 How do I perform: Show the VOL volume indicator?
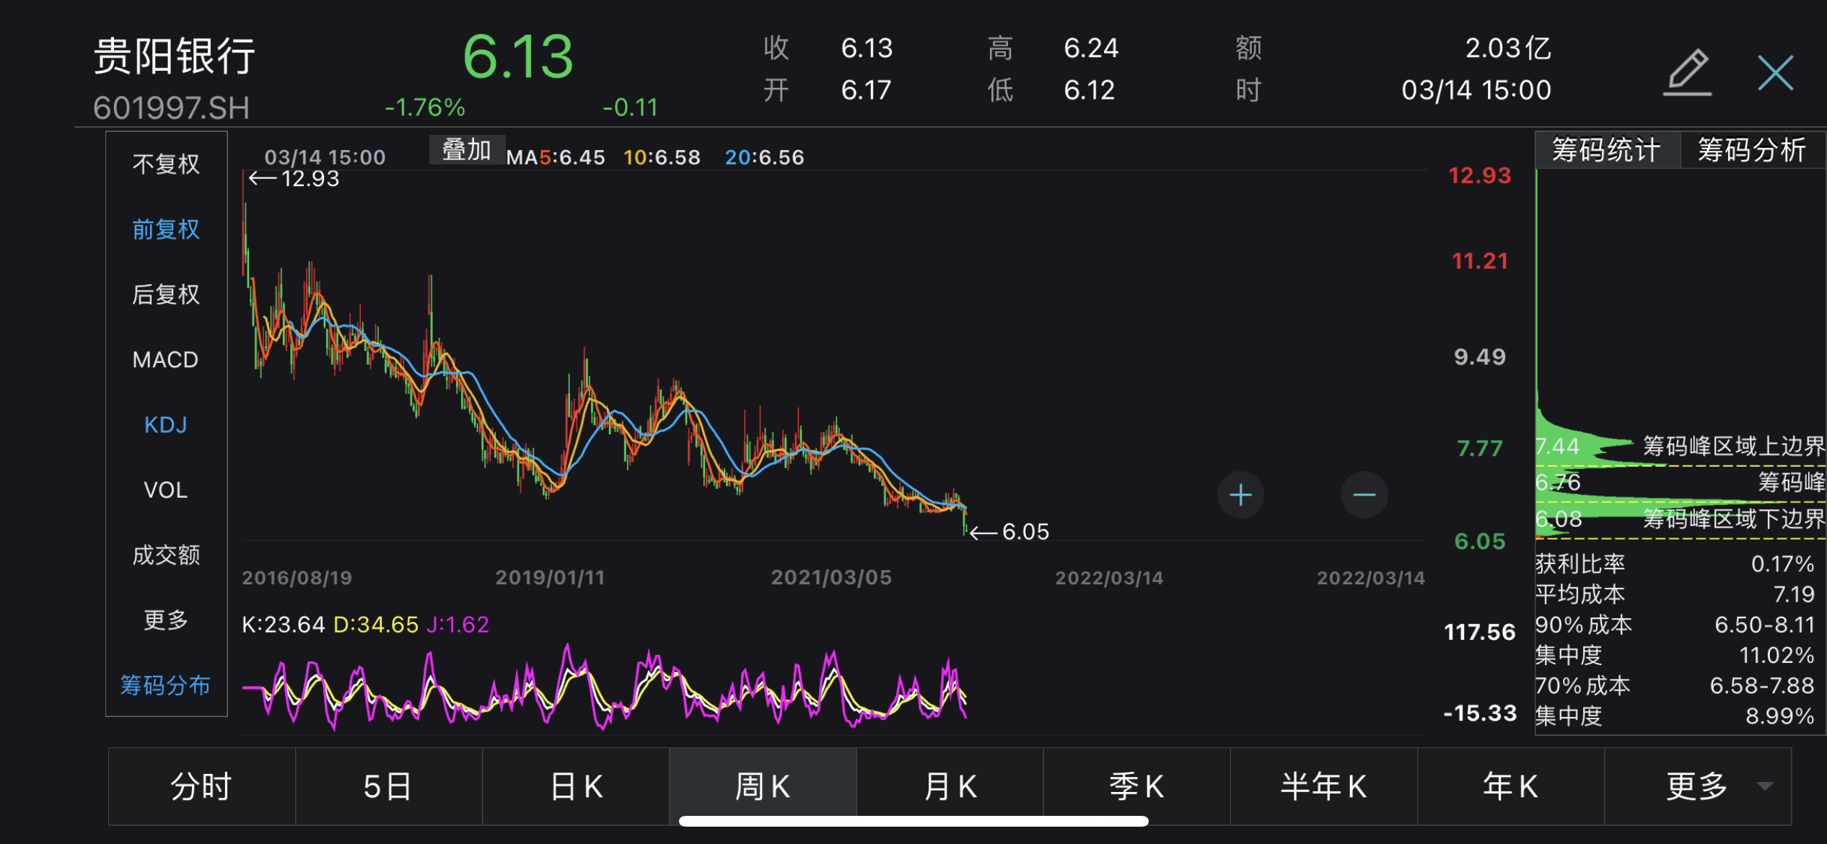[166, 490]
